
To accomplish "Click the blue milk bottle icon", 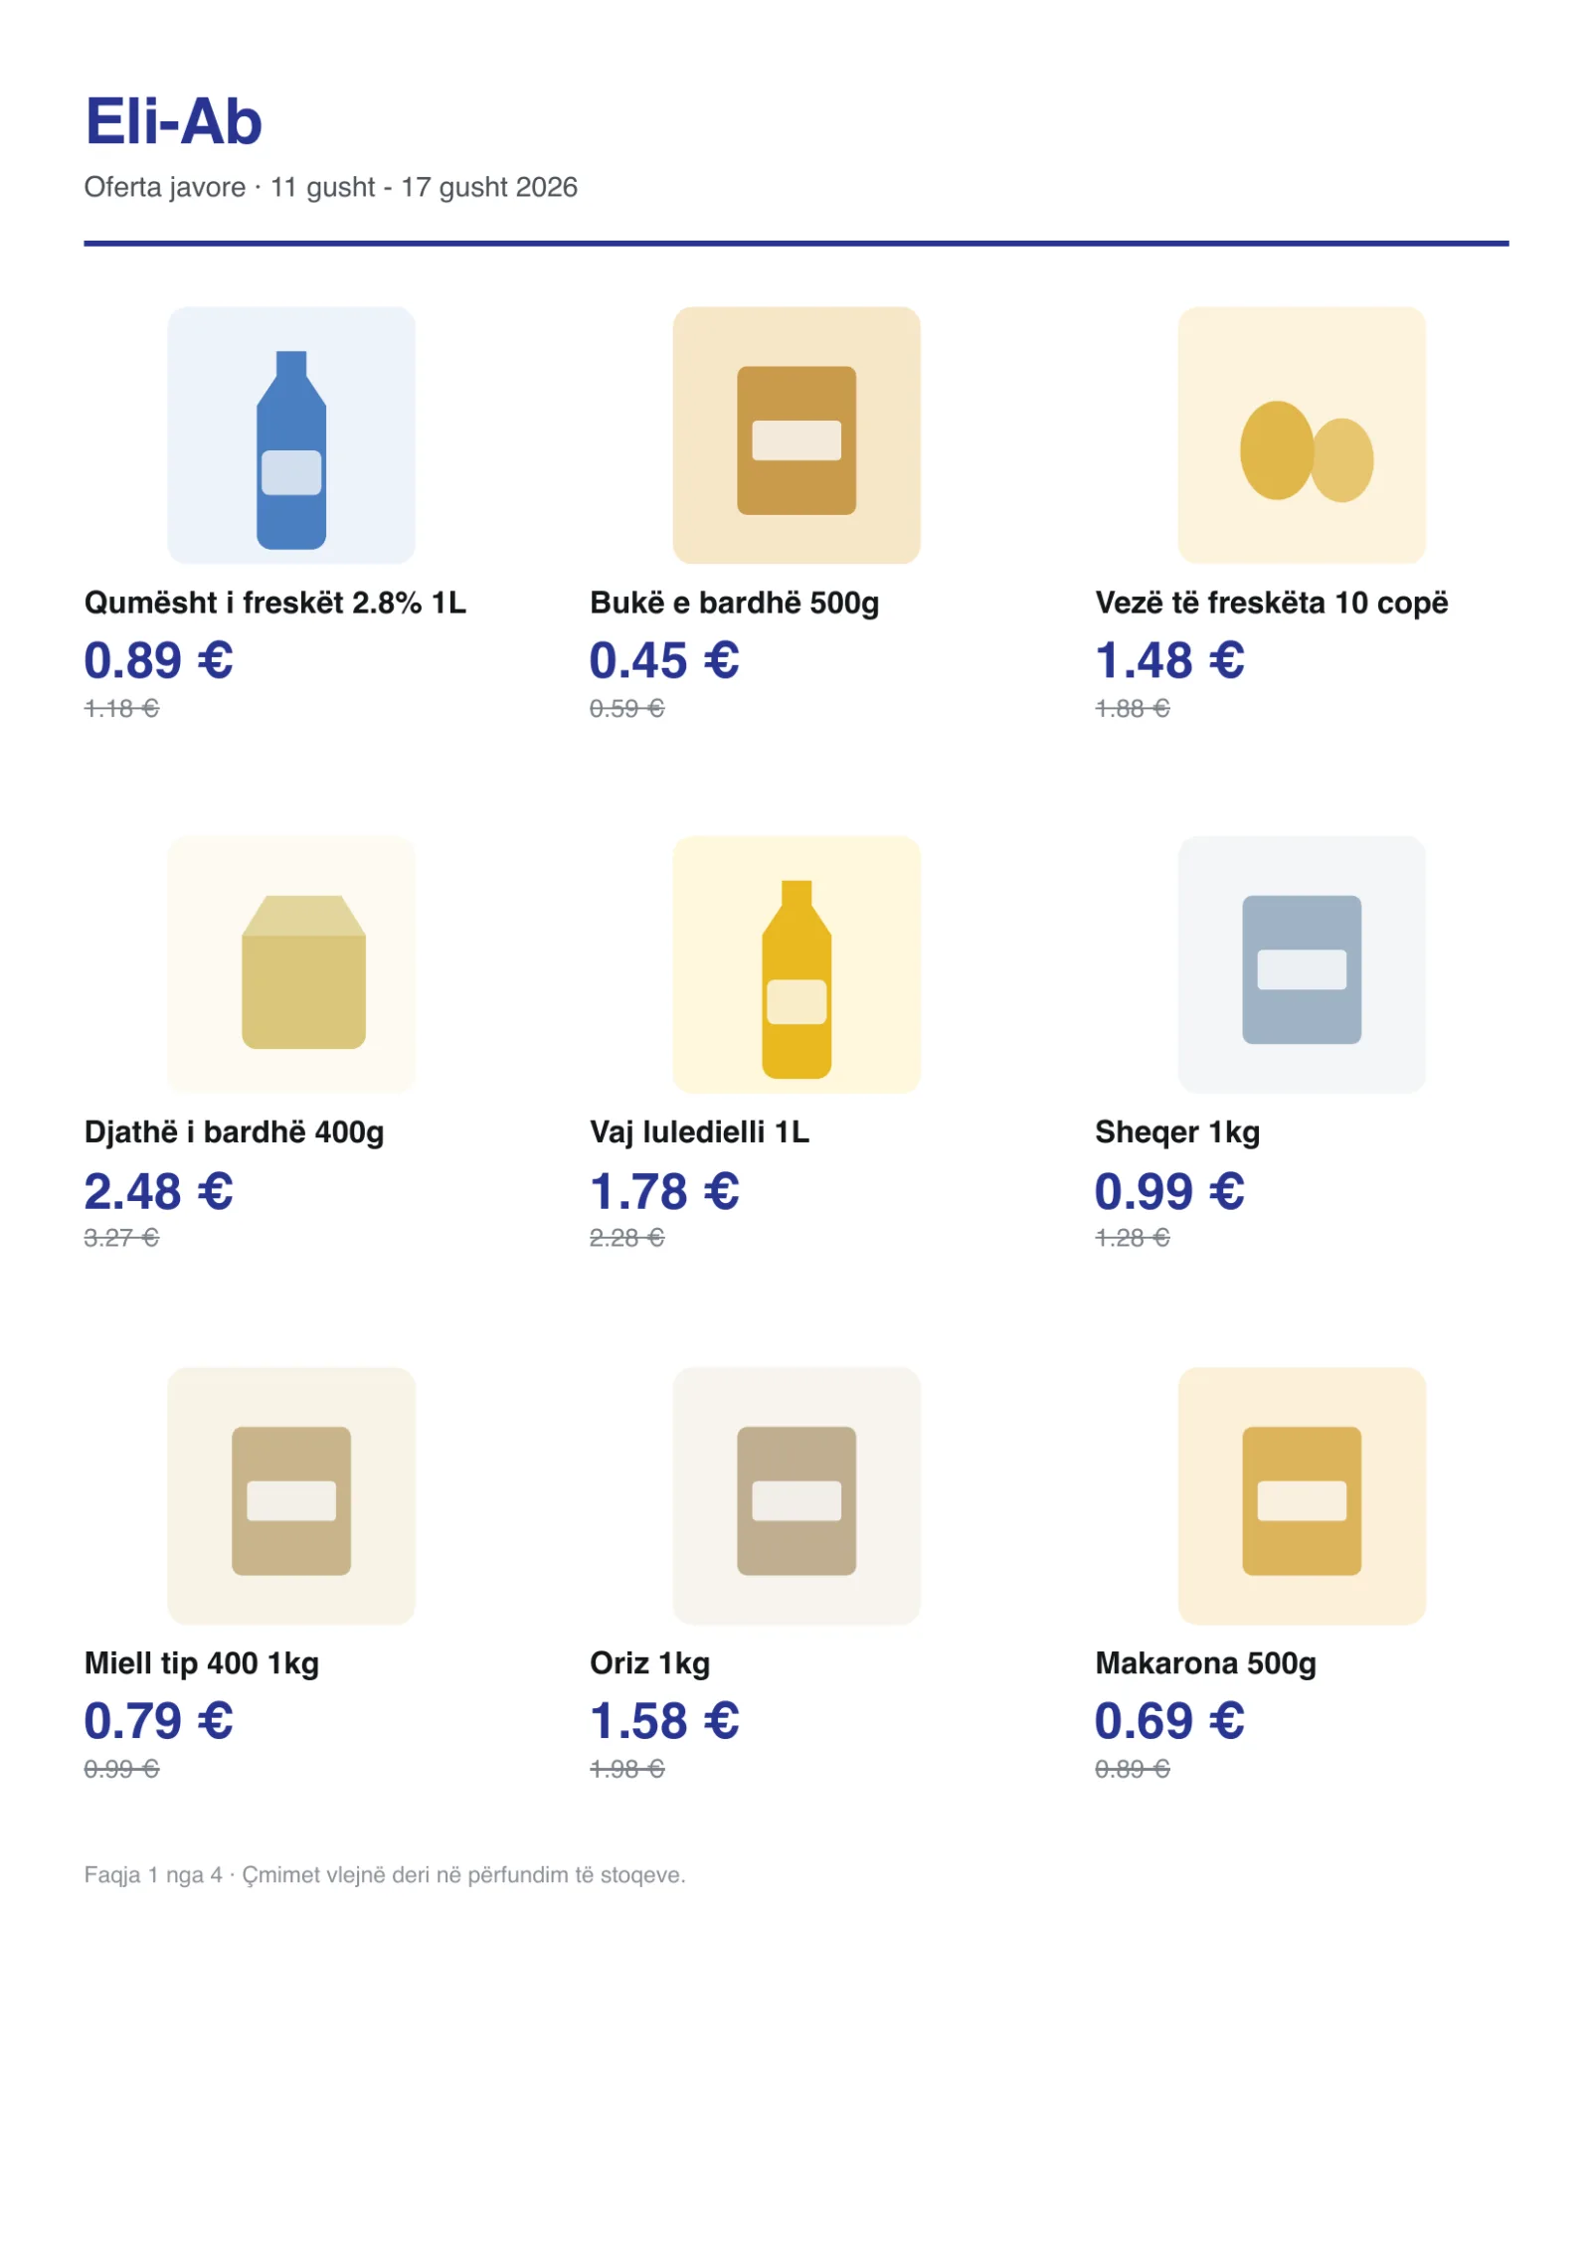I will (x=290, y=434).
